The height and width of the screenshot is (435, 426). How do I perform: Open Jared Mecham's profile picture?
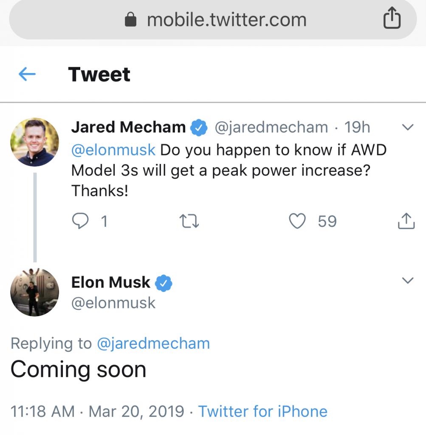pyautogui.click(x=35, y=142)
